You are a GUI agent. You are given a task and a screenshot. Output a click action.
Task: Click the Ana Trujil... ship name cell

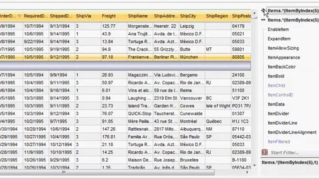point(140,34)
